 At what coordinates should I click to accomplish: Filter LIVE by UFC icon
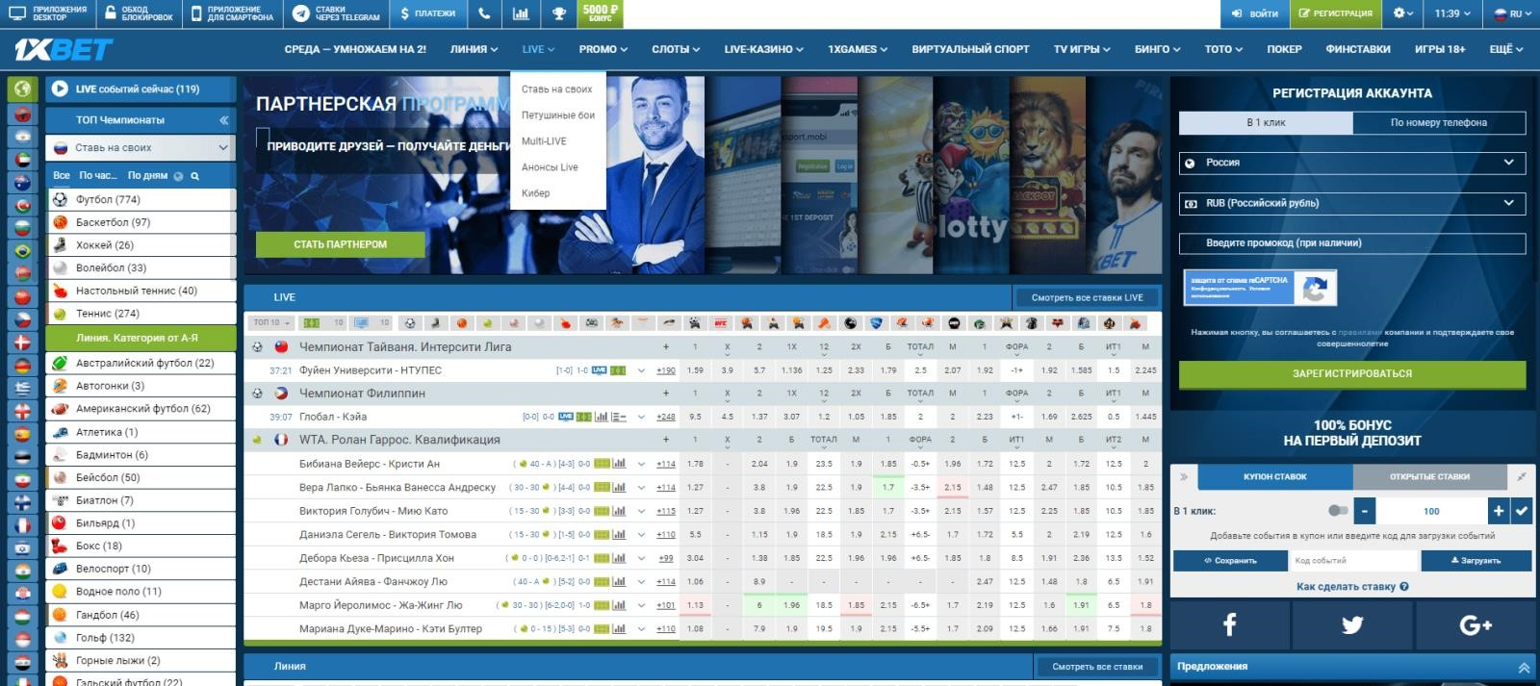point(720,323)
